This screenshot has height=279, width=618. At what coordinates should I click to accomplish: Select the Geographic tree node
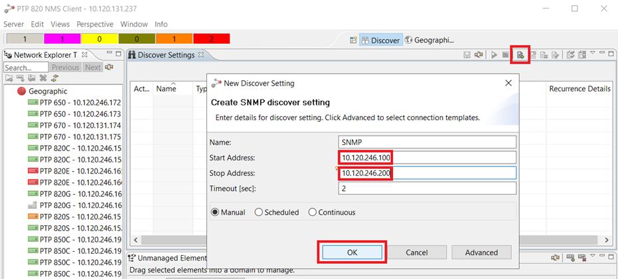[42, 91]
